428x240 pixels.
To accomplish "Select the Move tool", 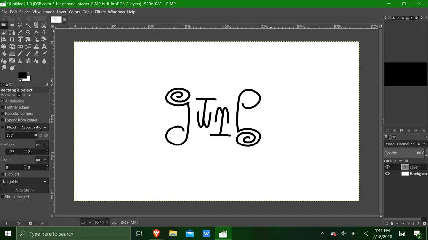I will click(x=44, y=32).
